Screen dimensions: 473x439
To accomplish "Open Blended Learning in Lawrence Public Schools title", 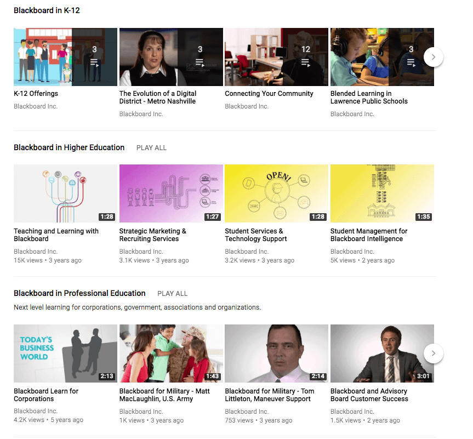I will click(x=369, y=98).
